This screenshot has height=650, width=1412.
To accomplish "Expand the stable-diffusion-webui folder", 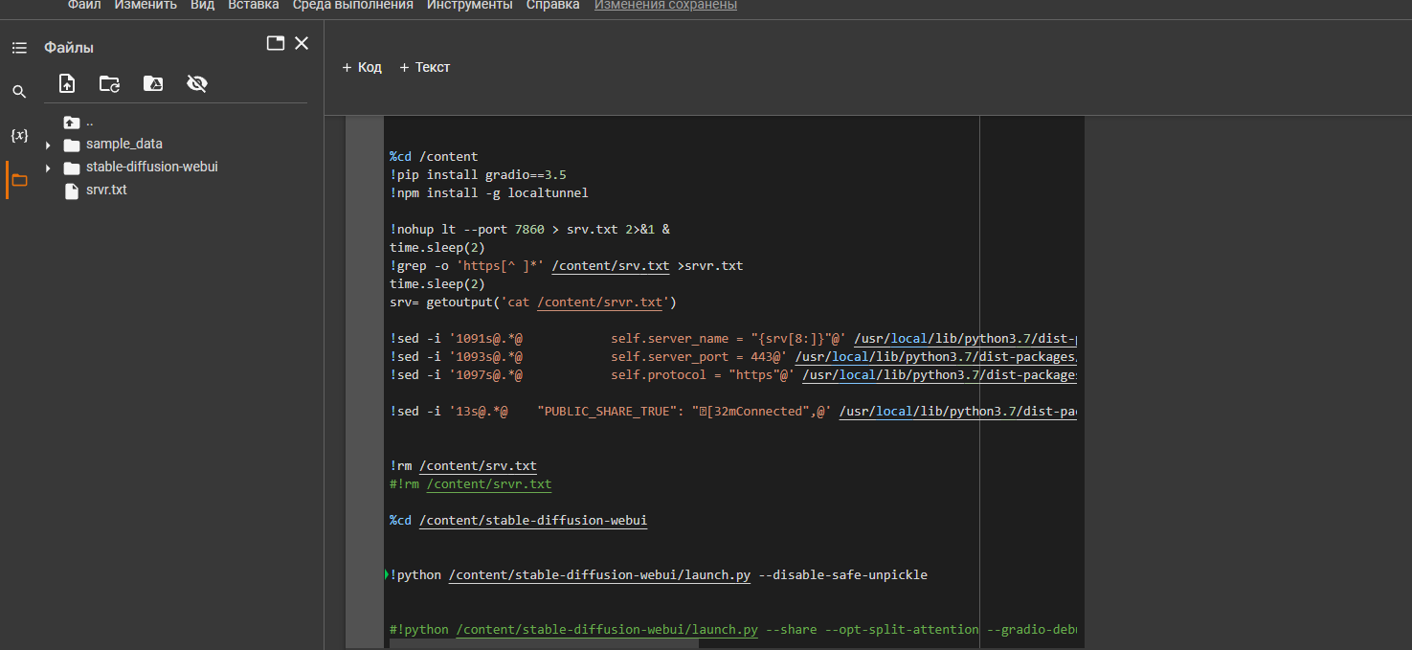I will tap(47, 167).
